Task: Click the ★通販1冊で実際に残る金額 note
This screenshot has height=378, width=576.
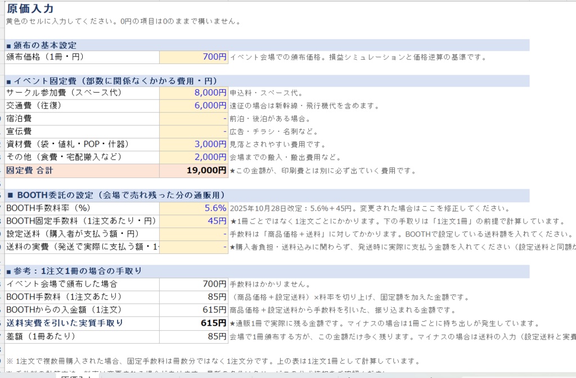Action: click(x=385, y=324)
